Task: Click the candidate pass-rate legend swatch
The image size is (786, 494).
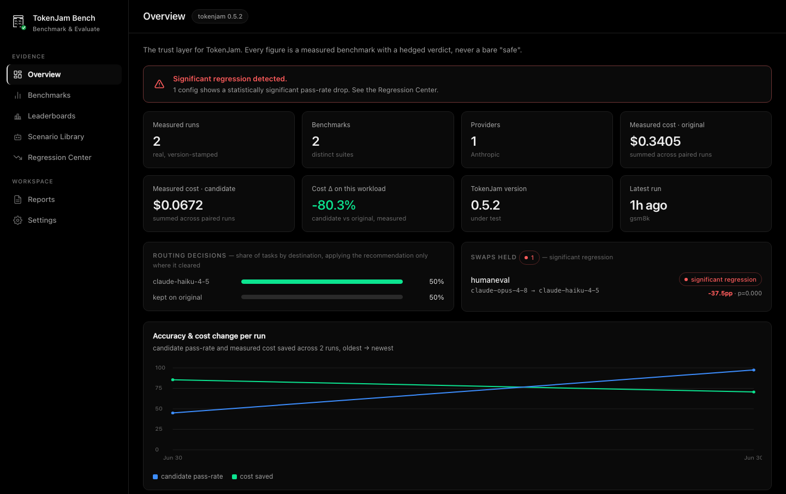Action: (156, 477)
